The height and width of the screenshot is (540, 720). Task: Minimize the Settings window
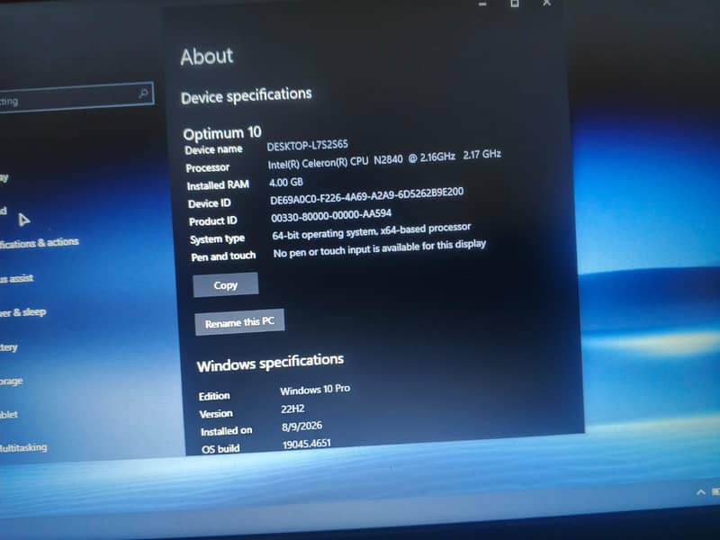482,4
